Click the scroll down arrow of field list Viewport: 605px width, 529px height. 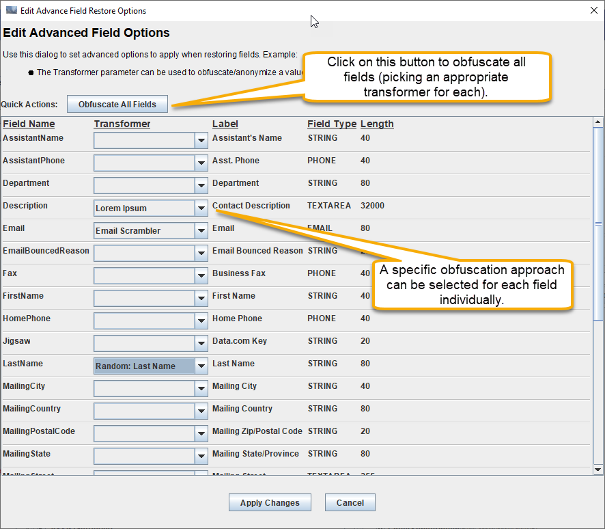pos(598,470)
